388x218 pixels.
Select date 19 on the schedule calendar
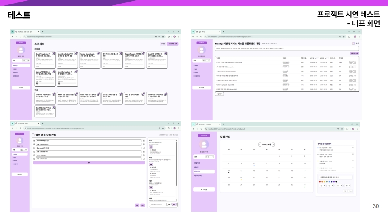241,178
